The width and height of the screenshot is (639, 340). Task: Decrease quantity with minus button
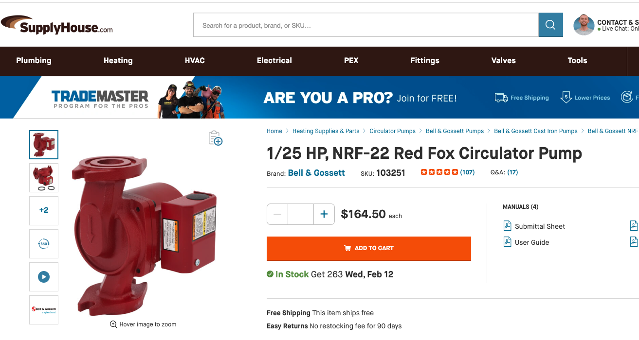click(x=277, y=214)
